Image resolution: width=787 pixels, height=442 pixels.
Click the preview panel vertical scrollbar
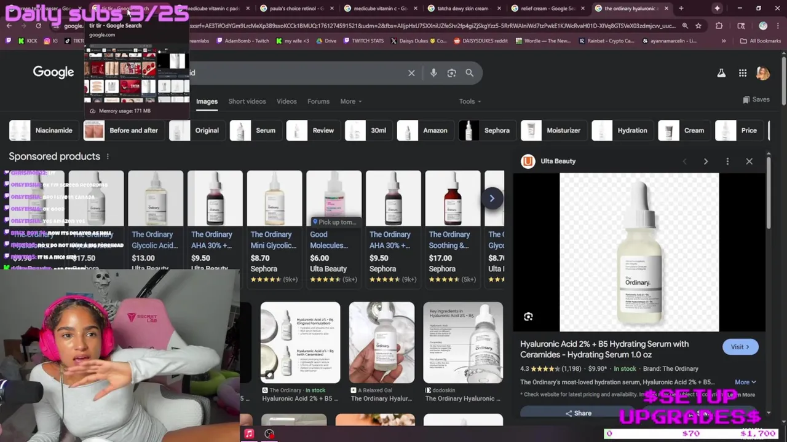(768, 193)
